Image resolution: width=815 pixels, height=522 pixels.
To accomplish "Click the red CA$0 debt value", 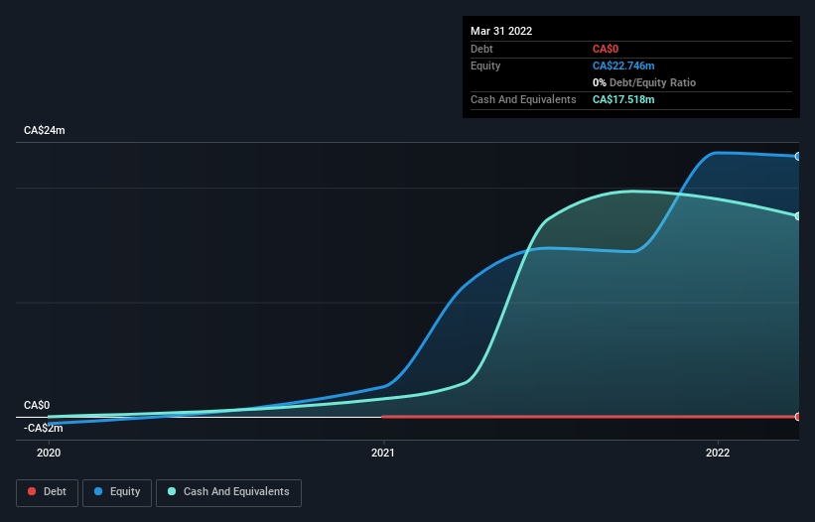I will pos(606,49).
